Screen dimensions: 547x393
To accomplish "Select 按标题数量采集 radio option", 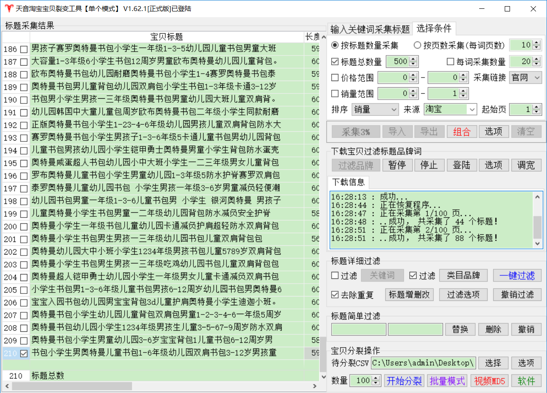I will tap(335, 45).
